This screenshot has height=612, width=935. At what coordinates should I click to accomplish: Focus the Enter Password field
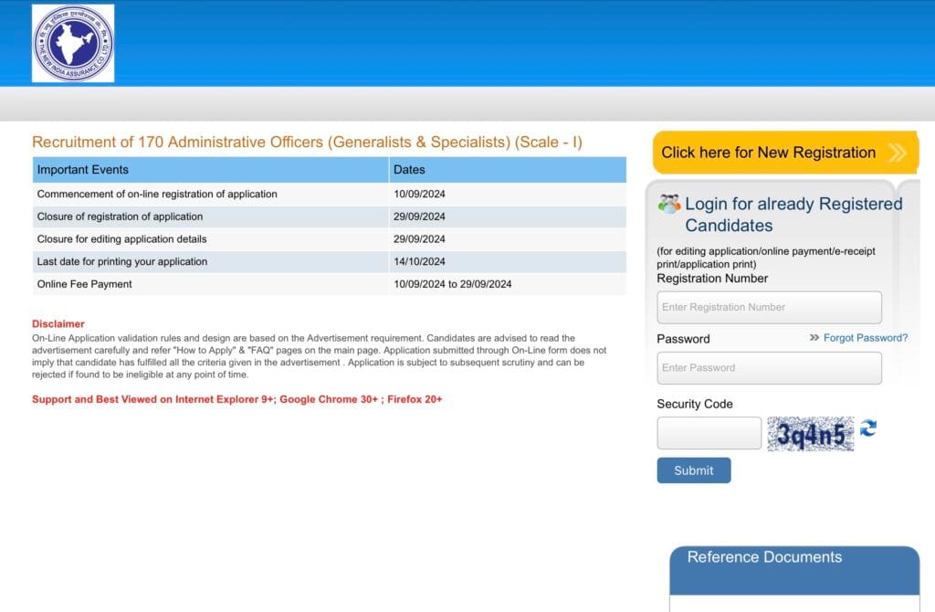click(x=769, y=368)
